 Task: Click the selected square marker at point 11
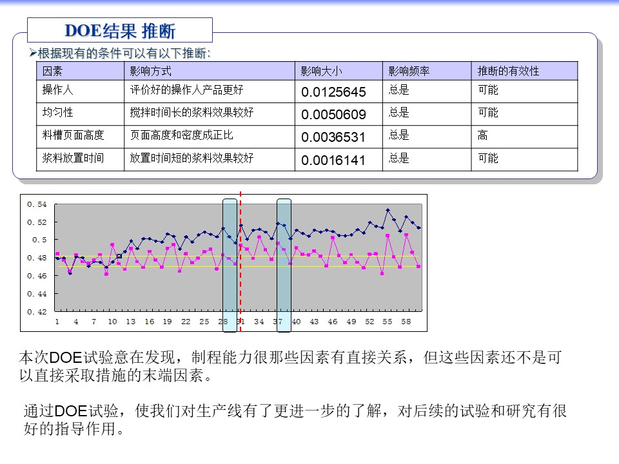point(119,256)
